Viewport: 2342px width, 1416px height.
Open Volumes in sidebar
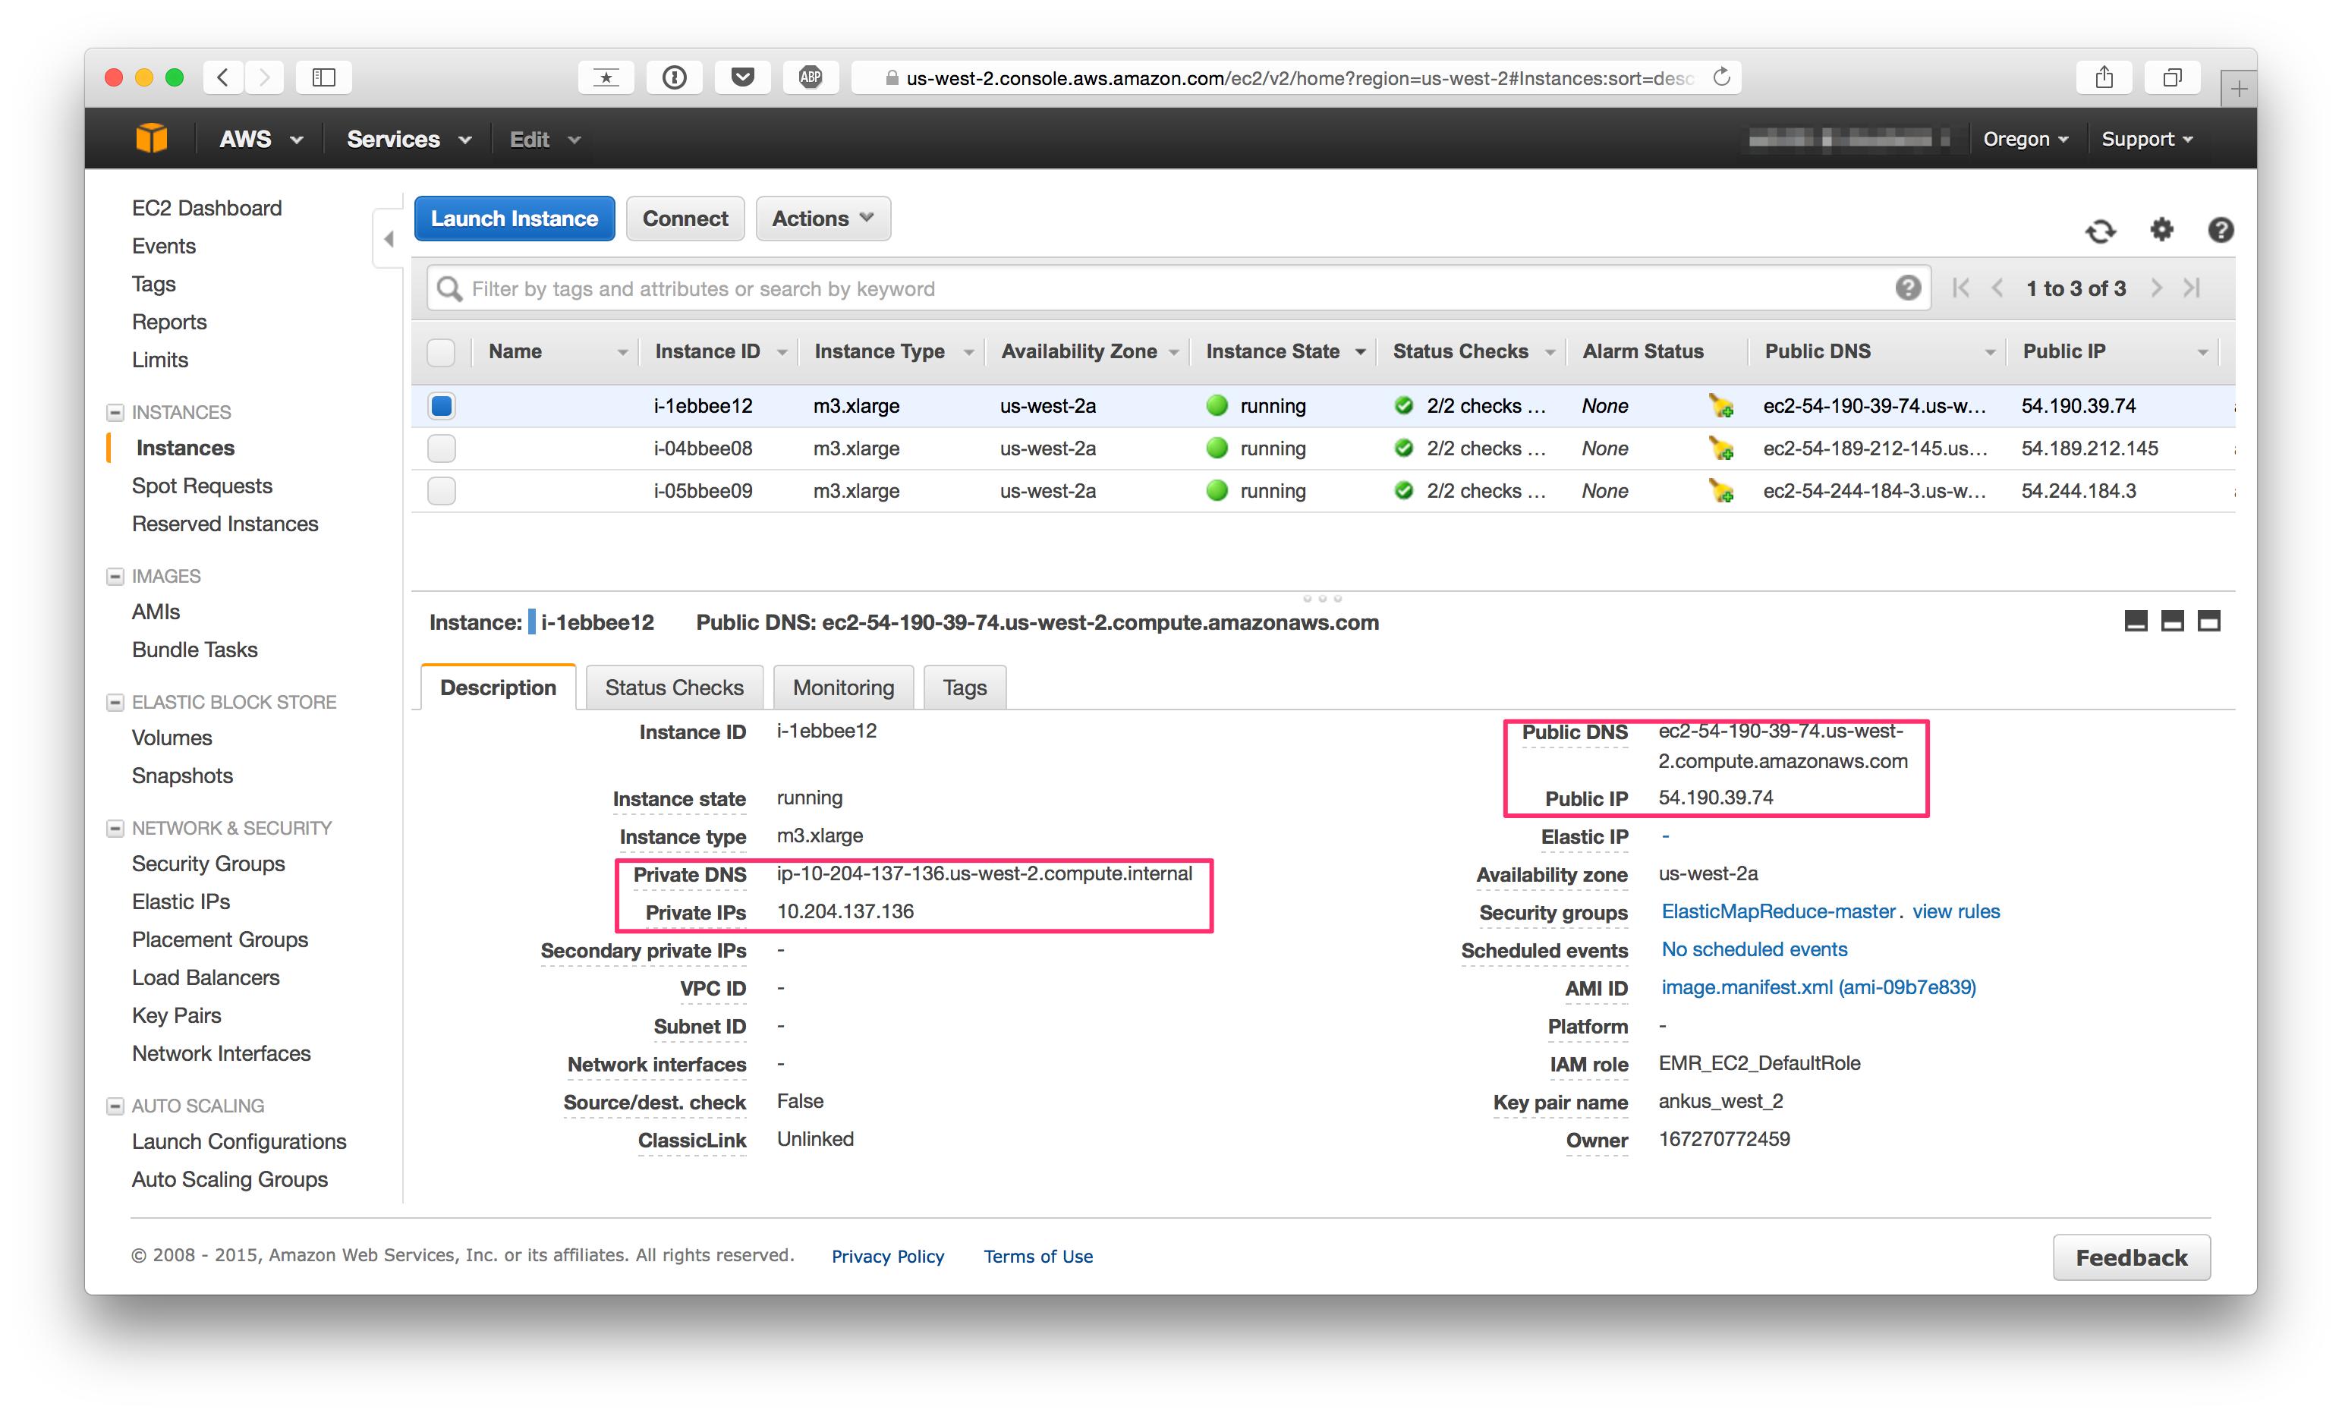[x=171, y=738]
